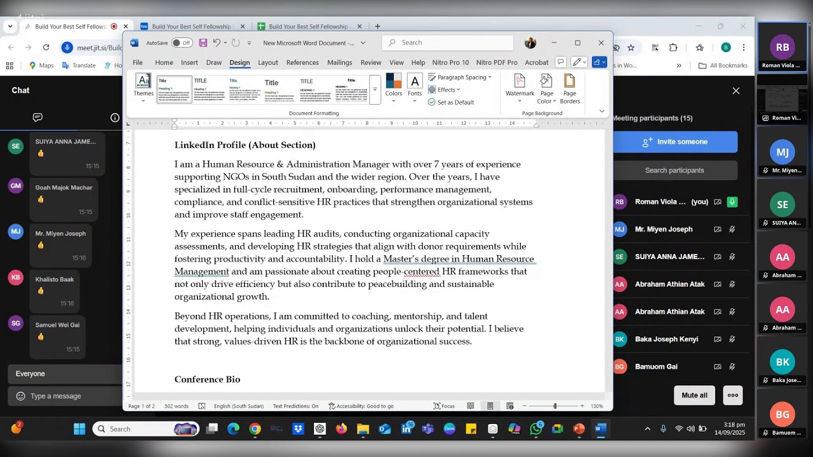
Task: Open Accessibility: Good to go checker
Action: click(361, 406)
